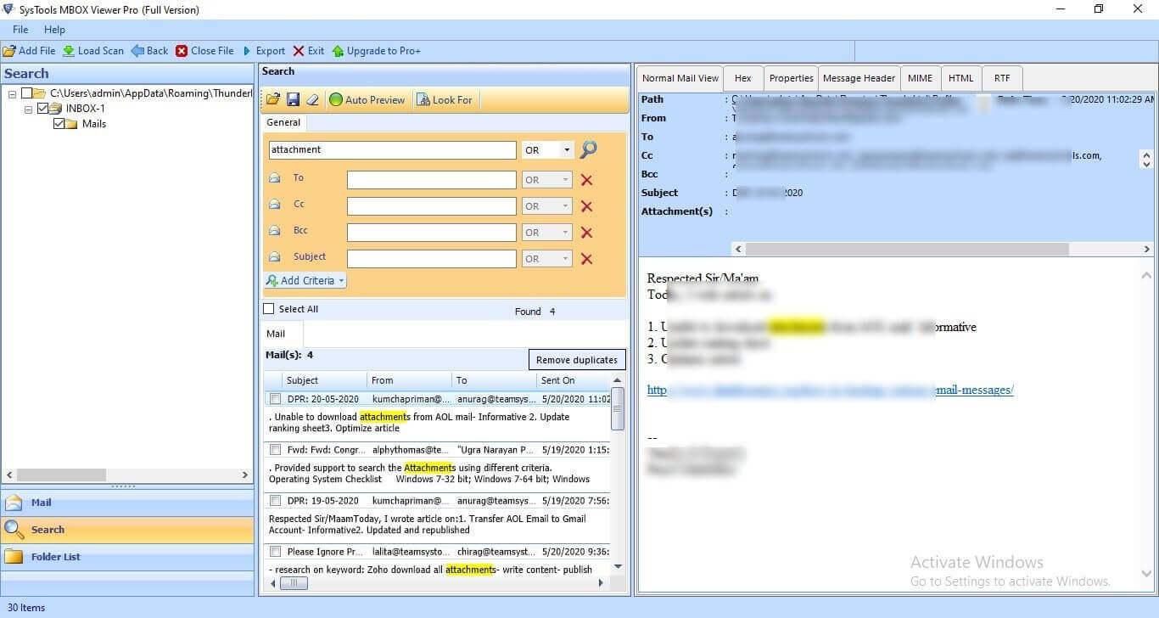Open the Search pane in sidebar
This screenshot has width=1159, height=618.
click(127, 530)
